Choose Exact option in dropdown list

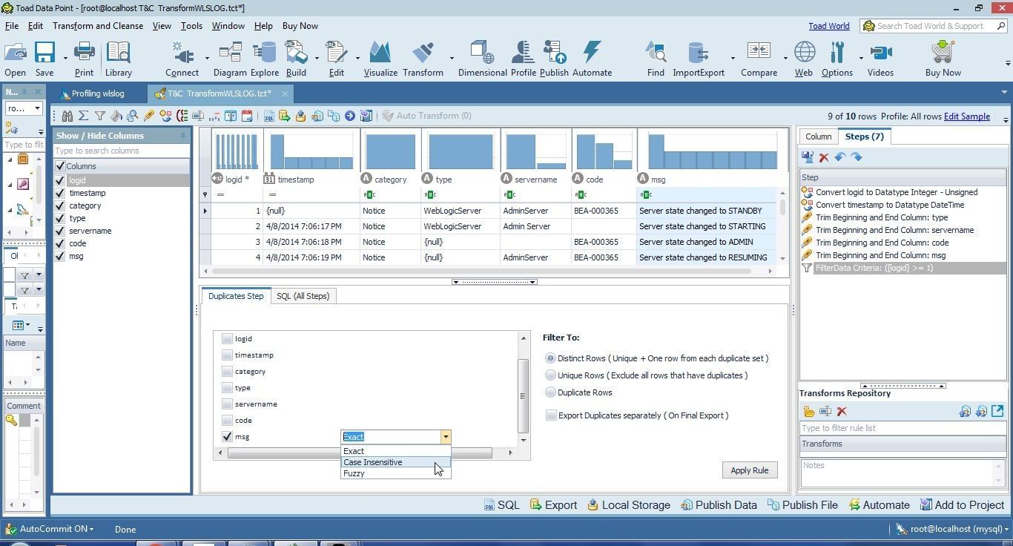click(395, 451)
